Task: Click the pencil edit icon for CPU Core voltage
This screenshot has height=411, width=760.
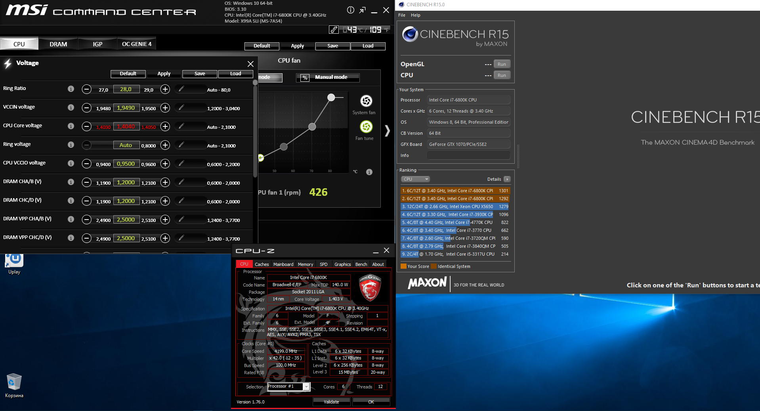Action: tap(181, 126)
